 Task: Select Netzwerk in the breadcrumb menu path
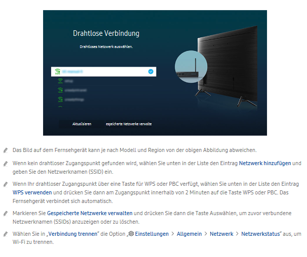221,234
